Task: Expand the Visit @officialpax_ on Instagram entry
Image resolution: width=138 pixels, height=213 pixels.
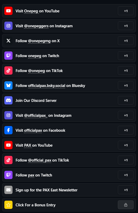Action: click(69, 115)
